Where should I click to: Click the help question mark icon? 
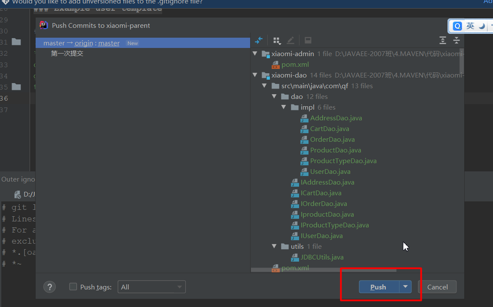[50, 287]
